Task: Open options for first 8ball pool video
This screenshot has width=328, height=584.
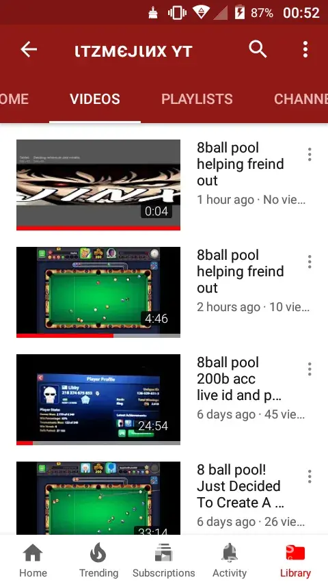Action: pyautogui.click(x=310, y=154)
